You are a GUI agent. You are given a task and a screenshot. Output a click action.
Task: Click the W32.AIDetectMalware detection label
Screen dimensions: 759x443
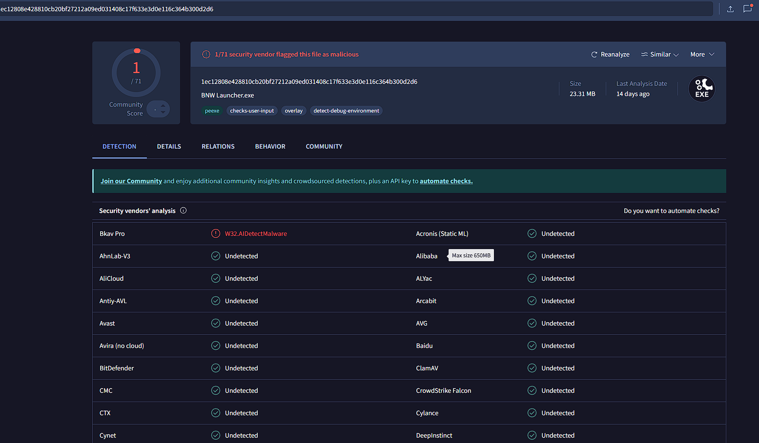256,233
